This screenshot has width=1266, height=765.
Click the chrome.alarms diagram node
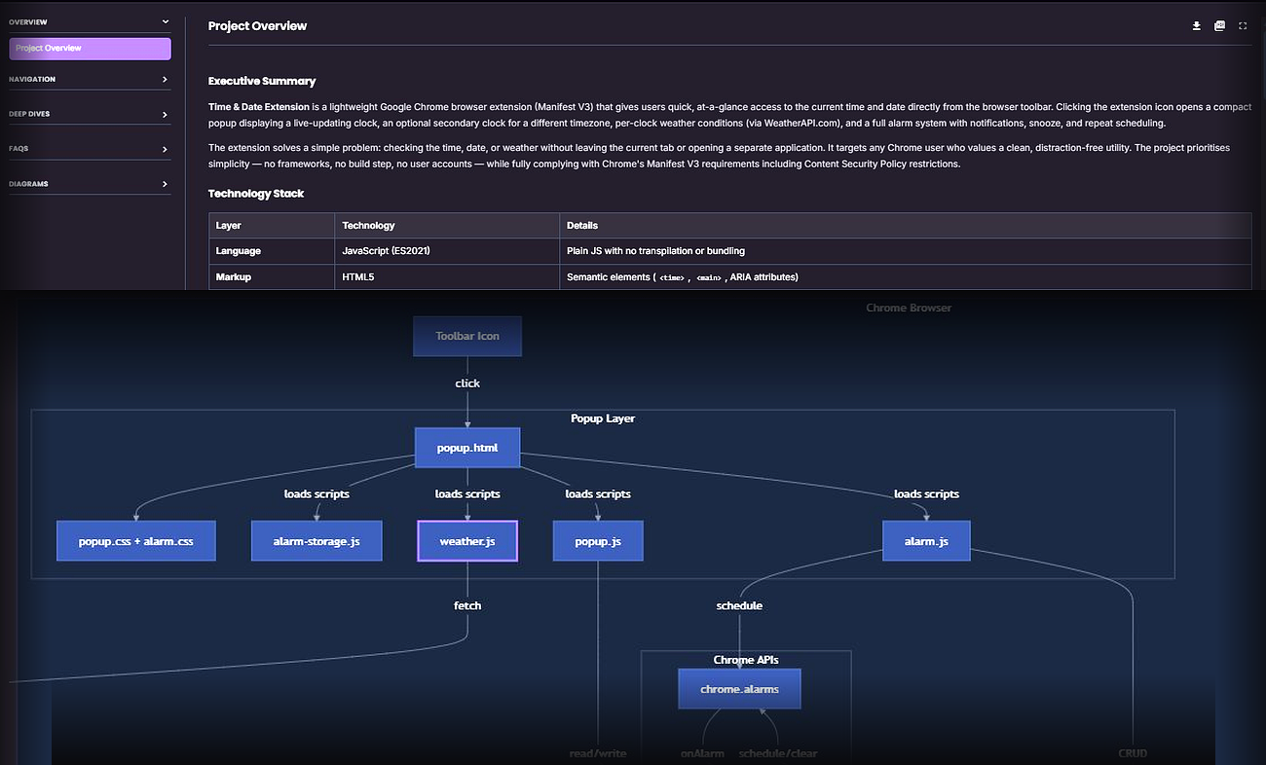tap(739, 689)
